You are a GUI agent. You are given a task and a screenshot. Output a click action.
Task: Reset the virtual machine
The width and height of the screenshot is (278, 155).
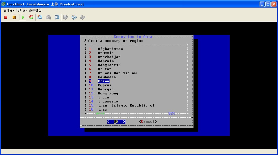pyautogui.click(x=31, y=17)
